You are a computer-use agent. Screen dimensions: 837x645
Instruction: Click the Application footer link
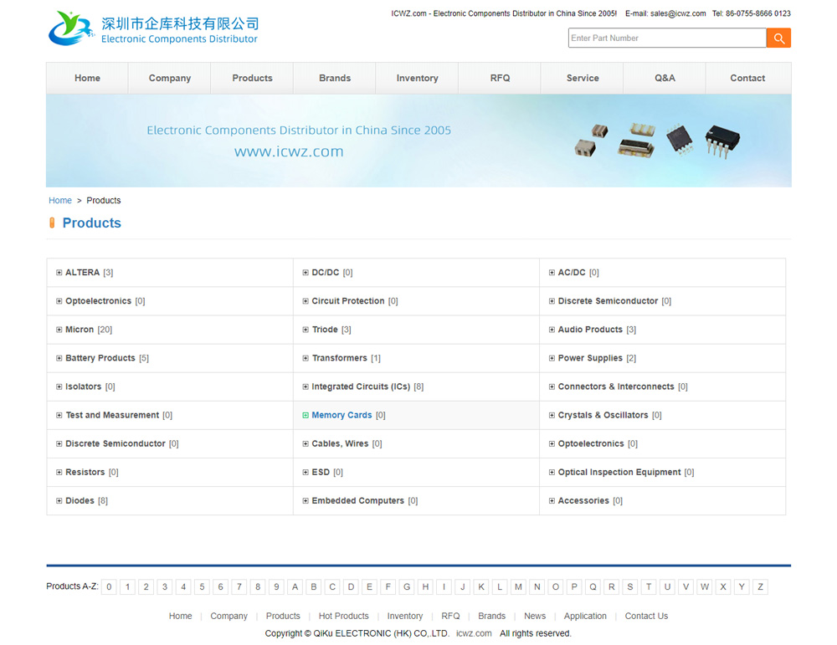point(585,617)
